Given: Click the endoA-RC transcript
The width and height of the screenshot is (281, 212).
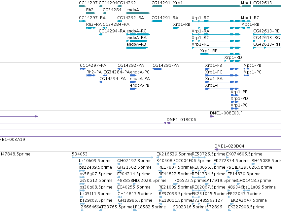Looking at the screenshot, I should [138, 34].
